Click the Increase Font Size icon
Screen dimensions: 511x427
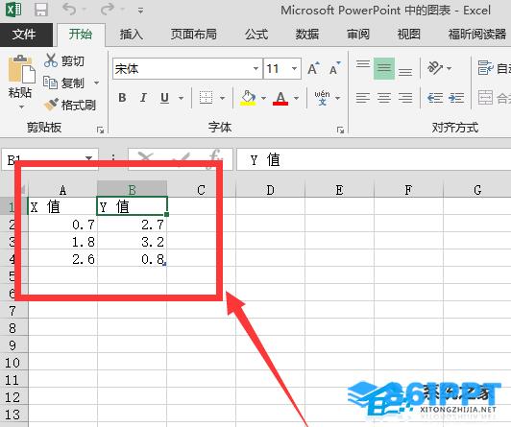313,69
